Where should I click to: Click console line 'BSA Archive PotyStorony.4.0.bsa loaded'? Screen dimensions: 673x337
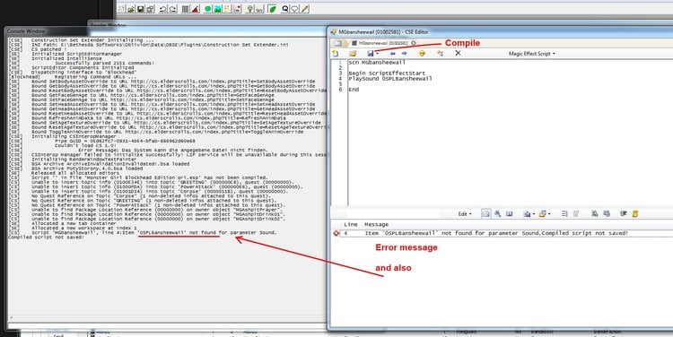[x=87, y=168]
